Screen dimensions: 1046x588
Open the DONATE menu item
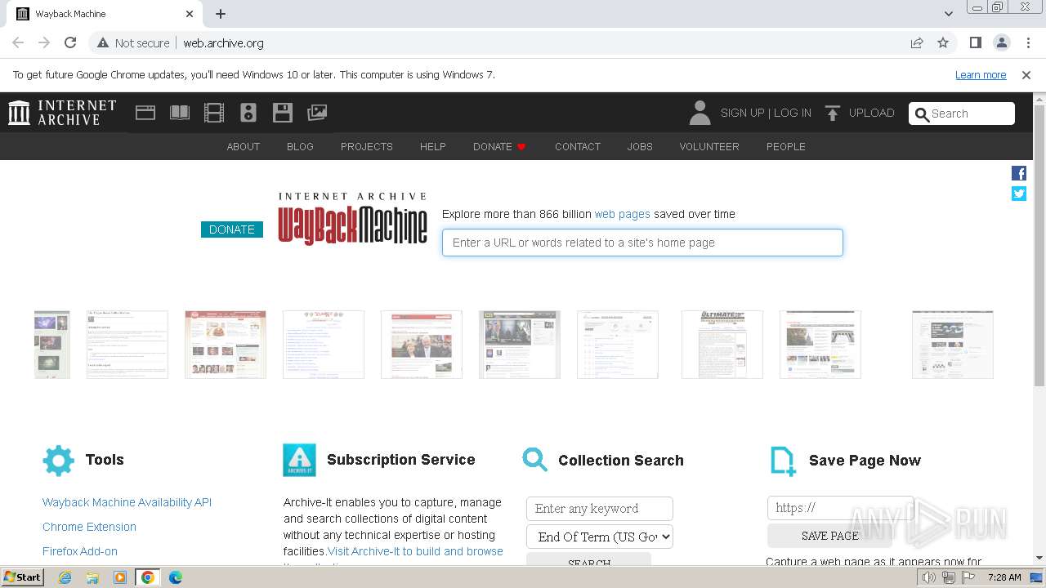pos(499,146)
